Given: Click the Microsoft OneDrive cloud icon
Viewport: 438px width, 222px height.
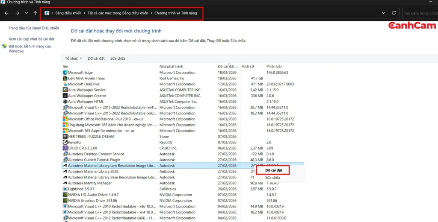Looking at the screenshot, I should [x=65, y=84].
